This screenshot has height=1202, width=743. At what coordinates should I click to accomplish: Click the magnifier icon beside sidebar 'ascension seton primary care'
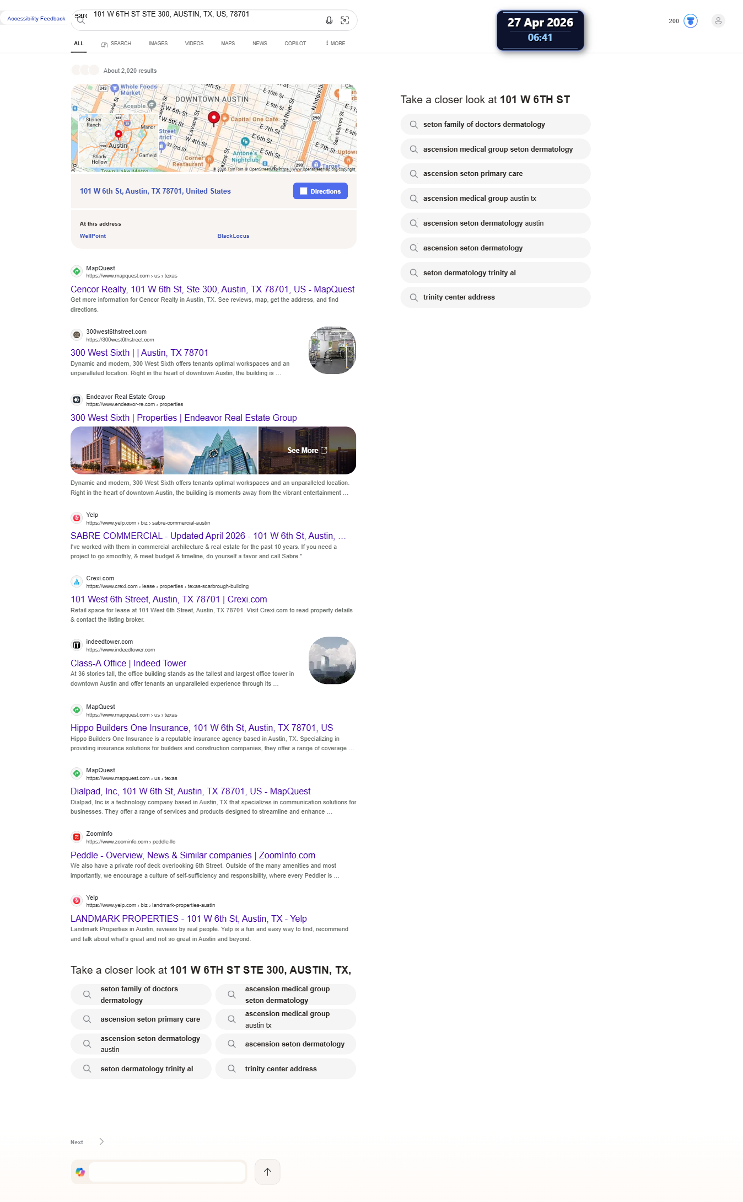(413, 174)
